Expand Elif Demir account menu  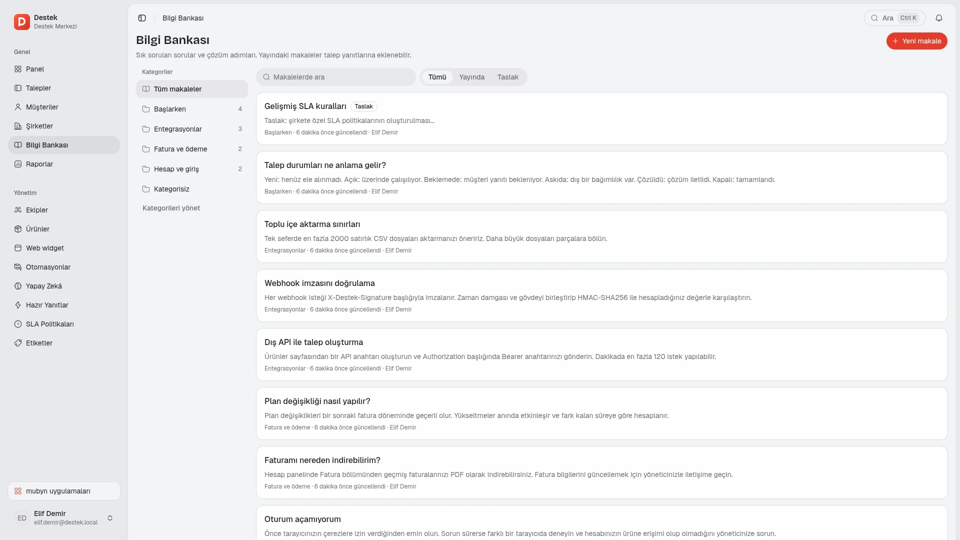[x=64, y=518]
